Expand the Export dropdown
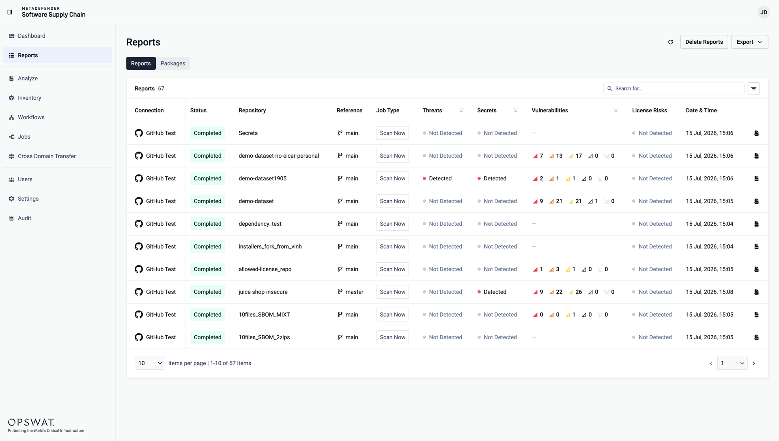The width and height of the screenshot is (779, 441). 750,42
